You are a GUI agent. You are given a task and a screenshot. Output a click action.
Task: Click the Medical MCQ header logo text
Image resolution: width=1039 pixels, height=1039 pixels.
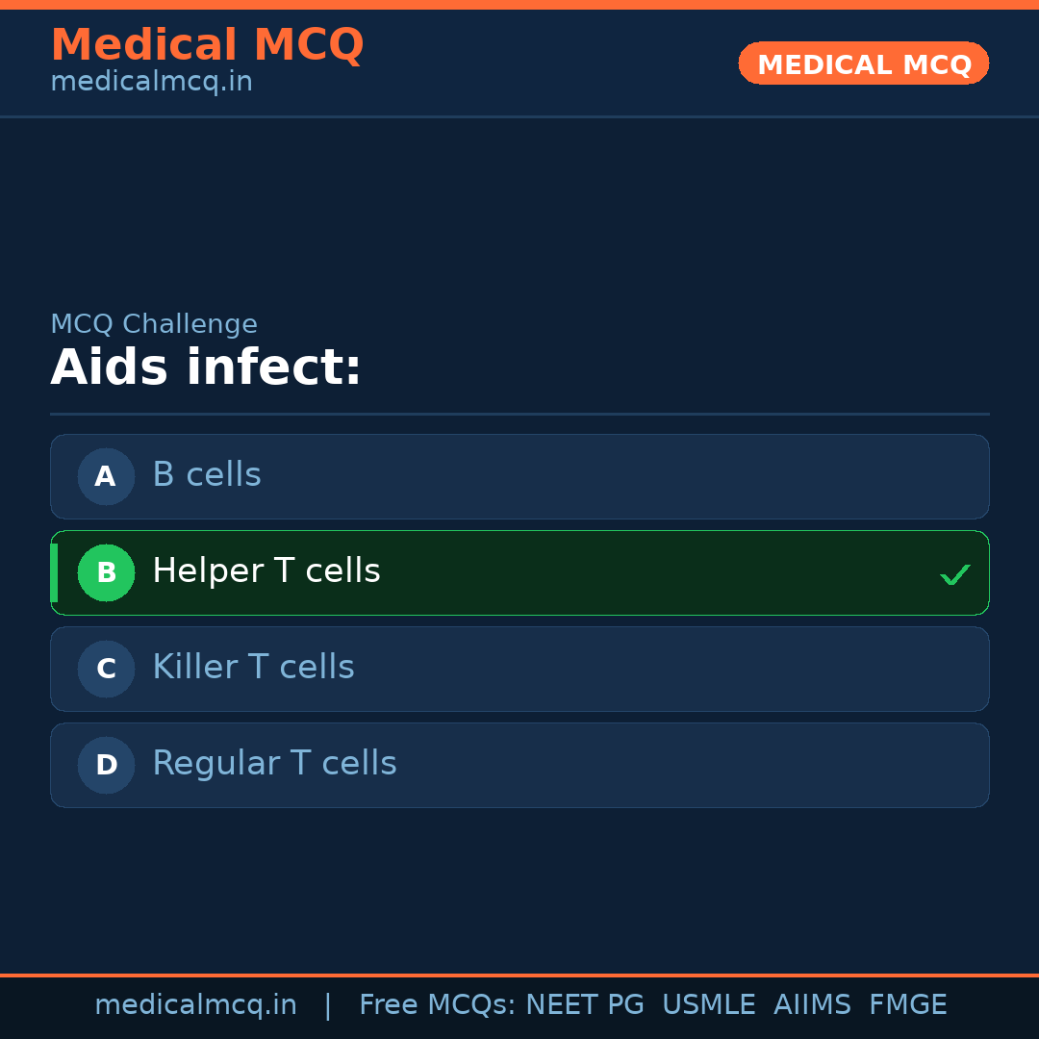208,44
